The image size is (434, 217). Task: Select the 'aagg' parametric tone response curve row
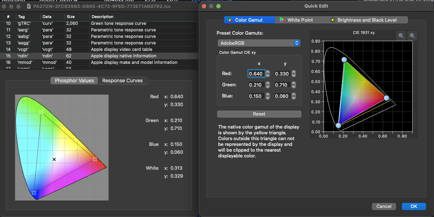tap(99, 43)
